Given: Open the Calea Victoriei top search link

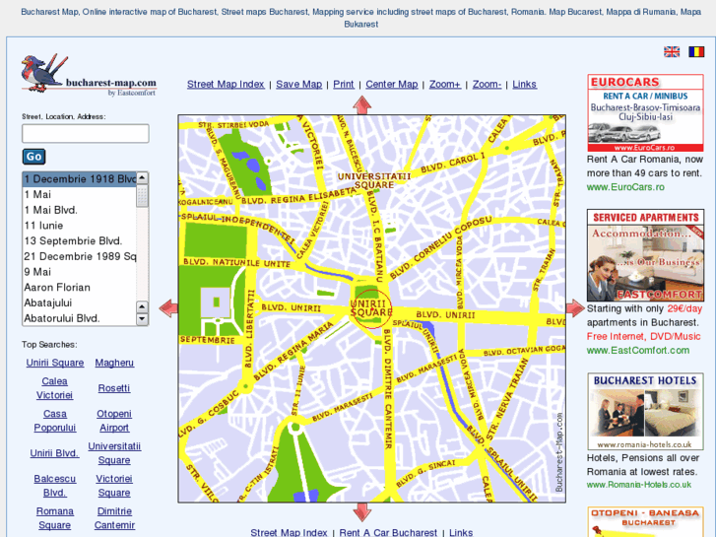Looking at the screenshot, I should [54, 388].
